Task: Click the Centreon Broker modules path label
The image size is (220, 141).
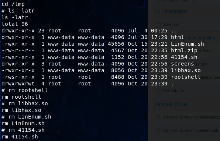Action: click(190, 131)
